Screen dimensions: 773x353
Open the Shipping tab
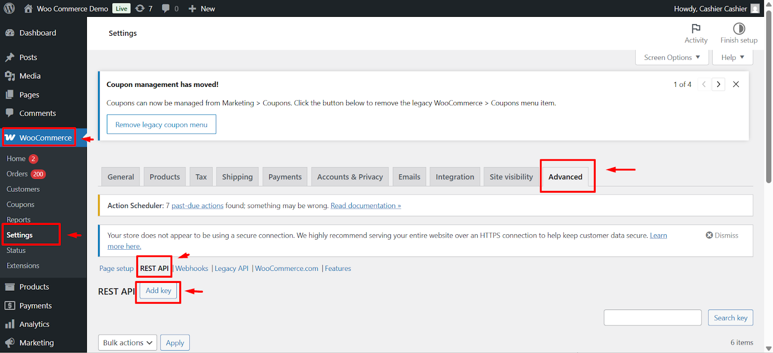[237, 177]
